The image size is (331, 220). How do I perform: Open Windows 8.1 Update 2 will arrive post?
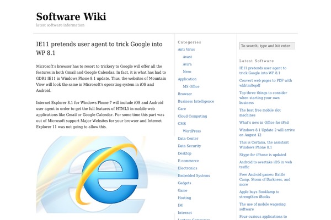(267, 133)
